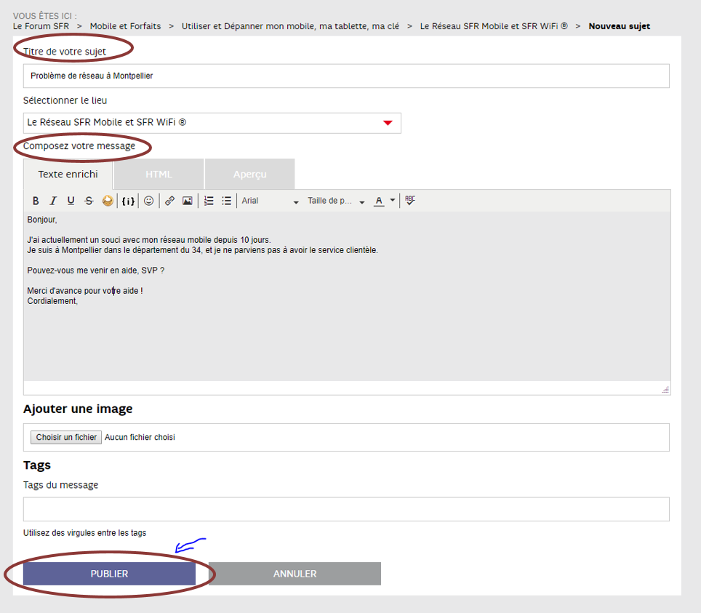Insert a hyperlink in the message
Screen dimensions: 701x613
click(169, 201)
